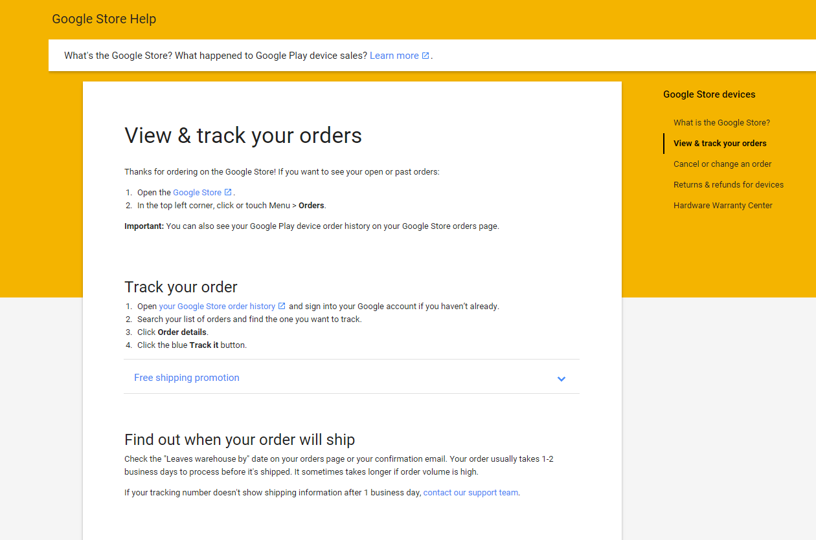Click the Find out when your order will ship heading
This screenshot has width=816, height=540.
(240, 439)
